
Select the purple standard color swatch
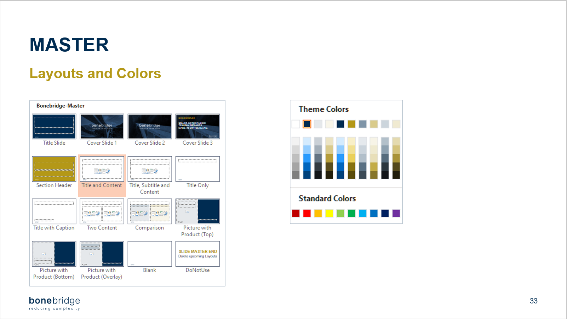coord(396,213)
